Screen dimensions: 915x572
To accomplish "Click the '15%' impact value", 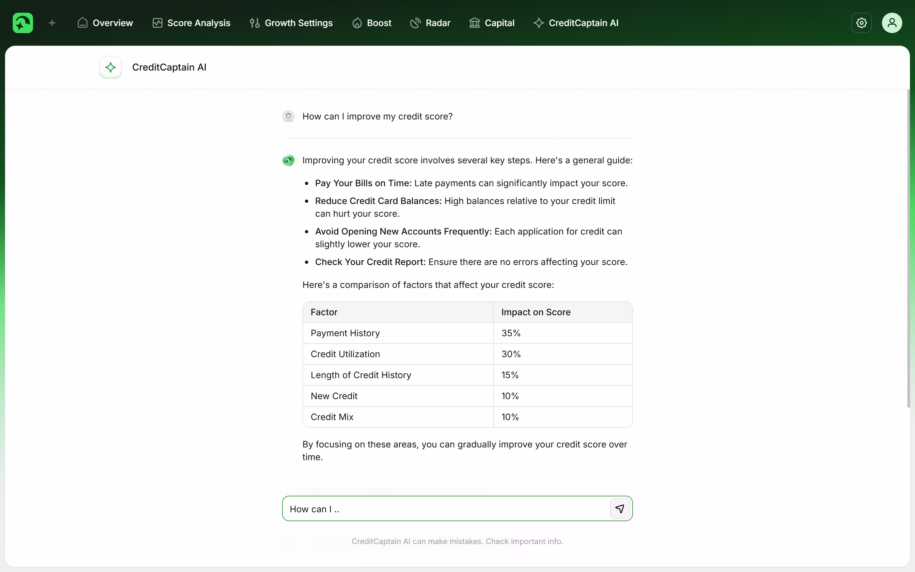I will pyautogui.click(x=510, y=375).
